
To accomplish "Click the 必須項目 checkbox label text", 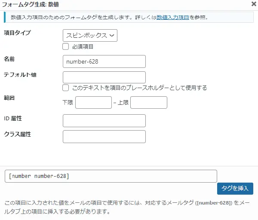I will 83,46.
